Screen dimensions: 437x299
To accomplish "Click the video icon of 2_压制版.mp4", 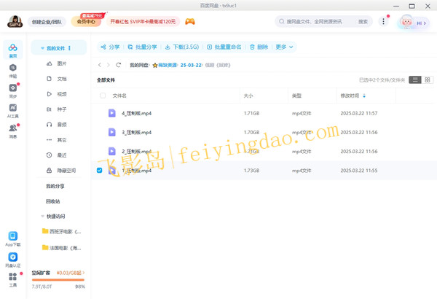I will 111,151.
